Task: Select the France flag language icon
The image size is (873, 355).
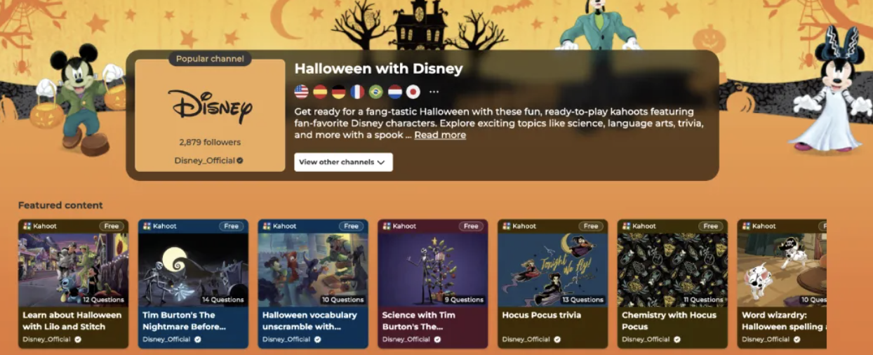Action: pos(357,92)
